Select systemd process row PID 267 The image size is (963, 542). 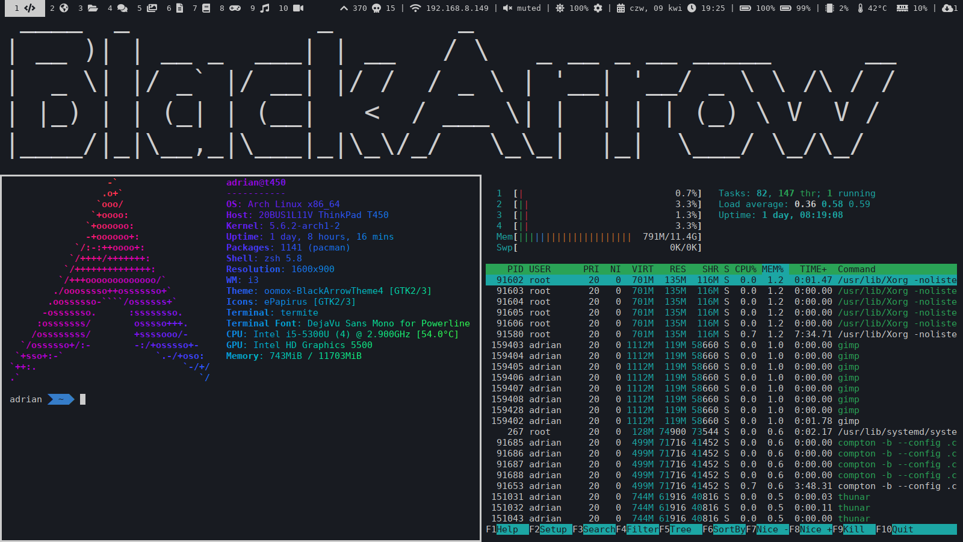click(721, 432)
